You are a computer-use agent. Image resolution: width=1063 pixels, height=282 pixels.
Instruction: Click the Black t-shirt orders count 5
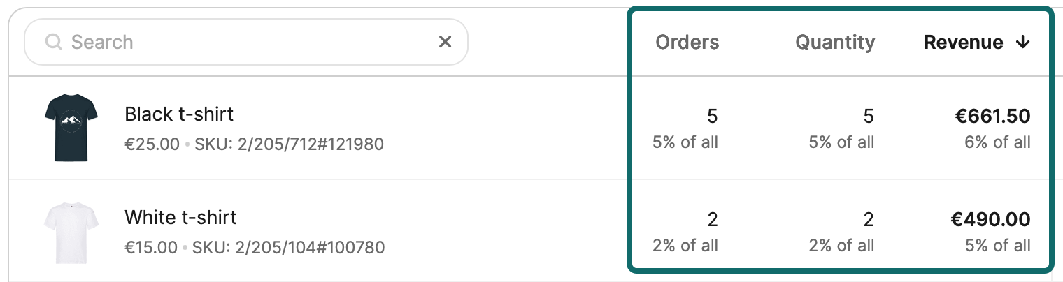[x=712, y=116]
